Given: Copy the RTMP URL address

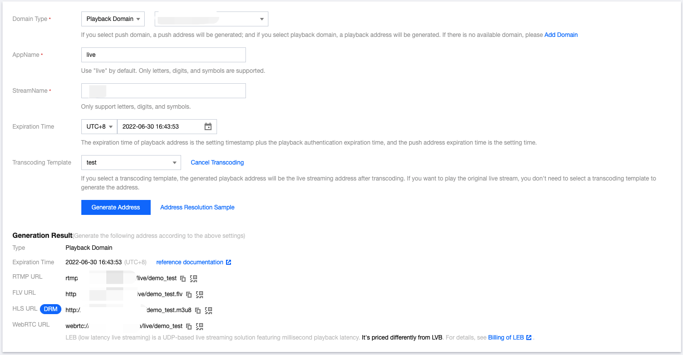Looking at the screenshot, I should point(183,278).
